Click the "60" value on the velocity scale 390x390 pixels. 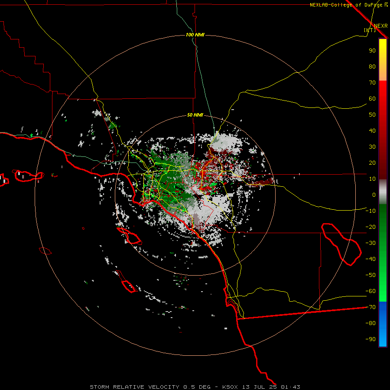372,99
